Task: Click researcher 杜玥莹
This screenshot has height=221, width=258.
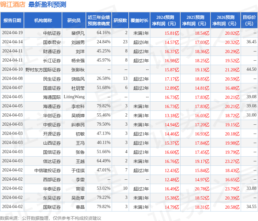Action: click(x=78, y=88)
